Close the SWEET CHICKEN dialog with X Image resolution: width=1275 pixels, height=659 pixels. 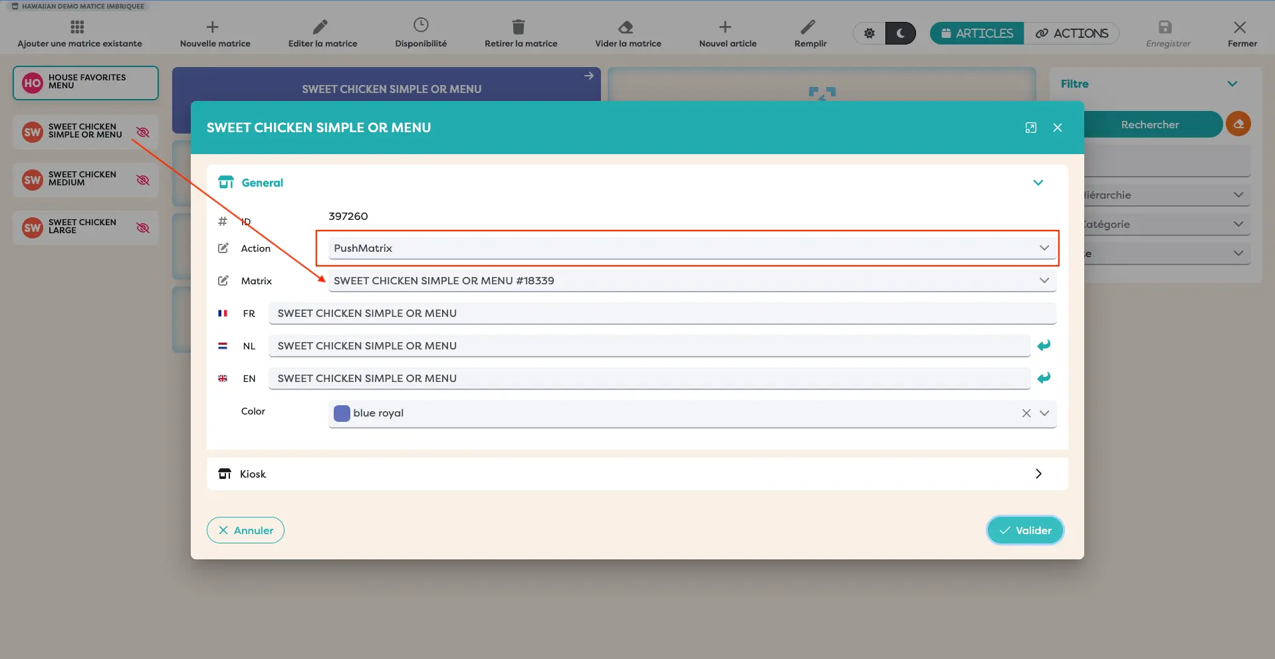pyautogui.click(x=1058, y=128)
